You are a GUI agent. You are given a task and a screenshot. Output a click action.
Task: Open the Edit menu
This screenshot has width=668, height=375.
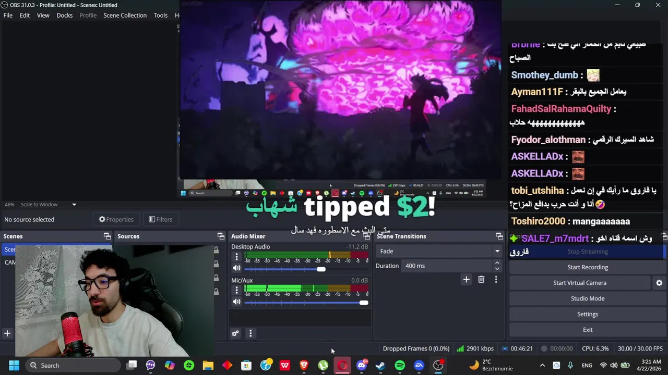(25, 15)
